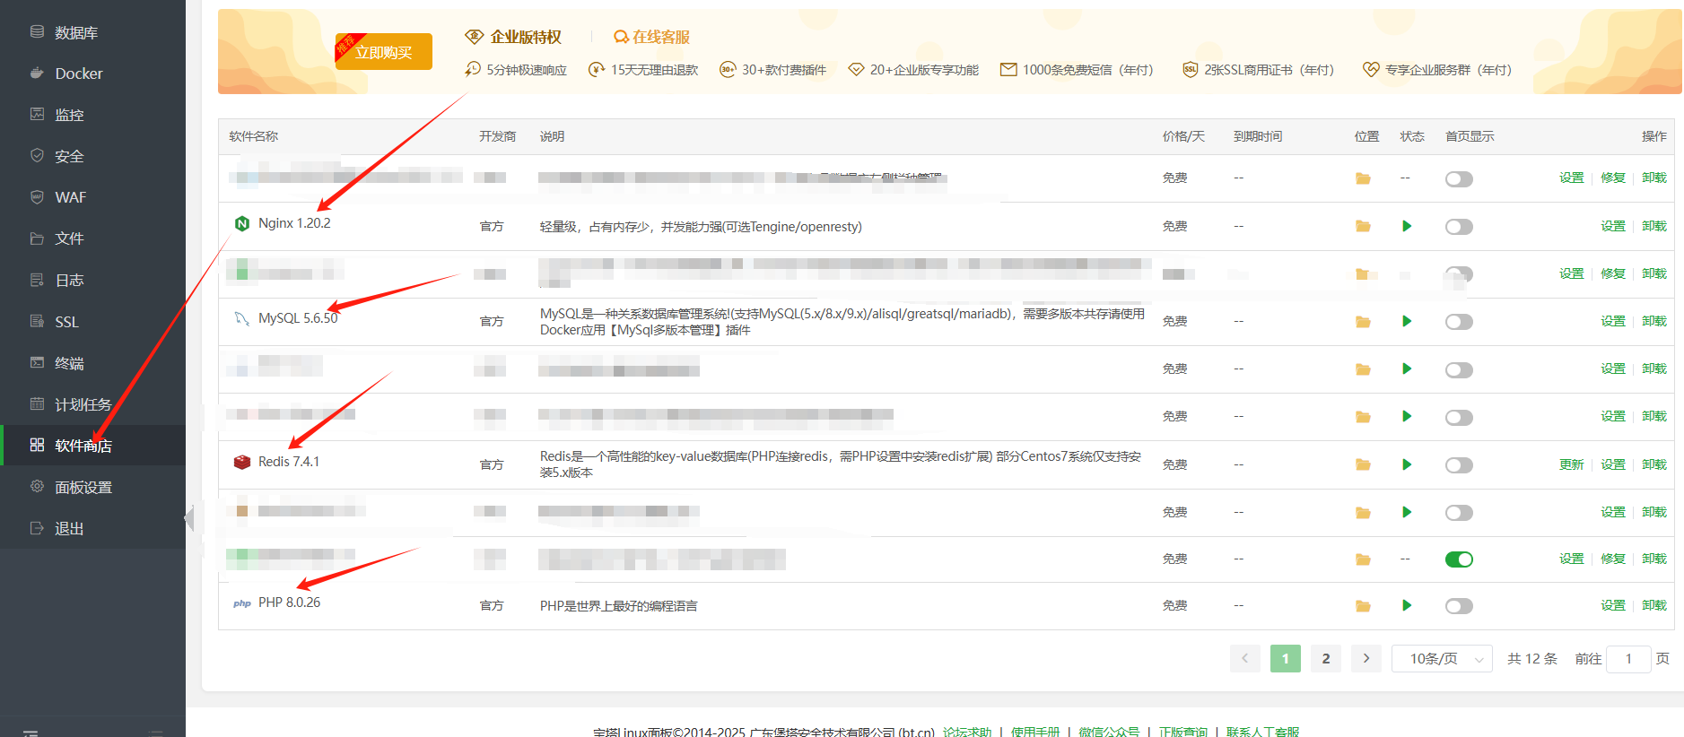The image size is (1684, 737).
Task: Click the Docker icon in the sidebar
Action: (37, 74)
